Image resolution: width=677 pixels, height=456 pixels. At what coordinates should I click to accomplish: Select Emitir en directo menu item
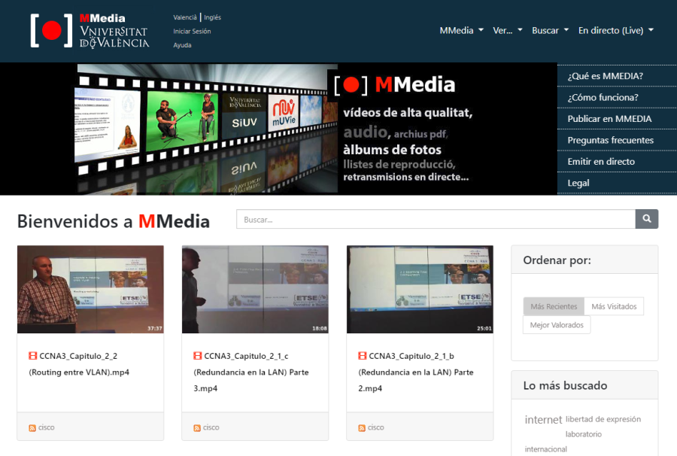(617, 162)
